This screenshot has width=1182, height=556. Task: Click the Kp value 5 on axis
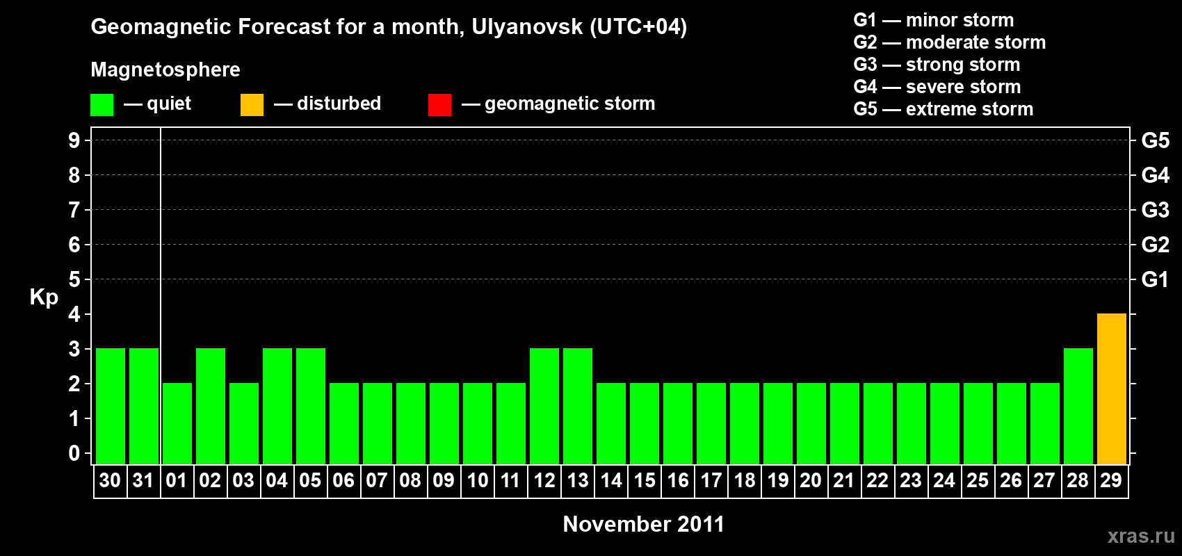pyautogui.click(x=74, y=279)
